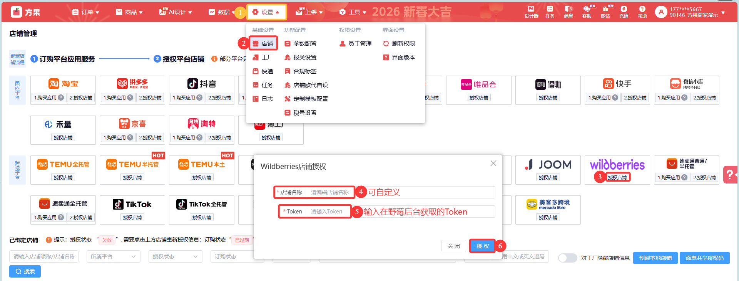
Task: Expand the 上架 menu in top bar
Action: point(309,12)
